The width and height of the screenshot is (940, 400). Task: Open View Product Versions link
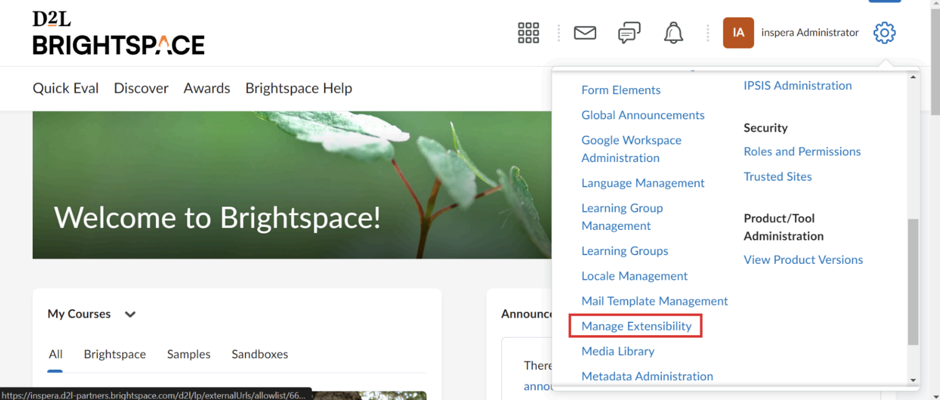click(x=803, y=260)
